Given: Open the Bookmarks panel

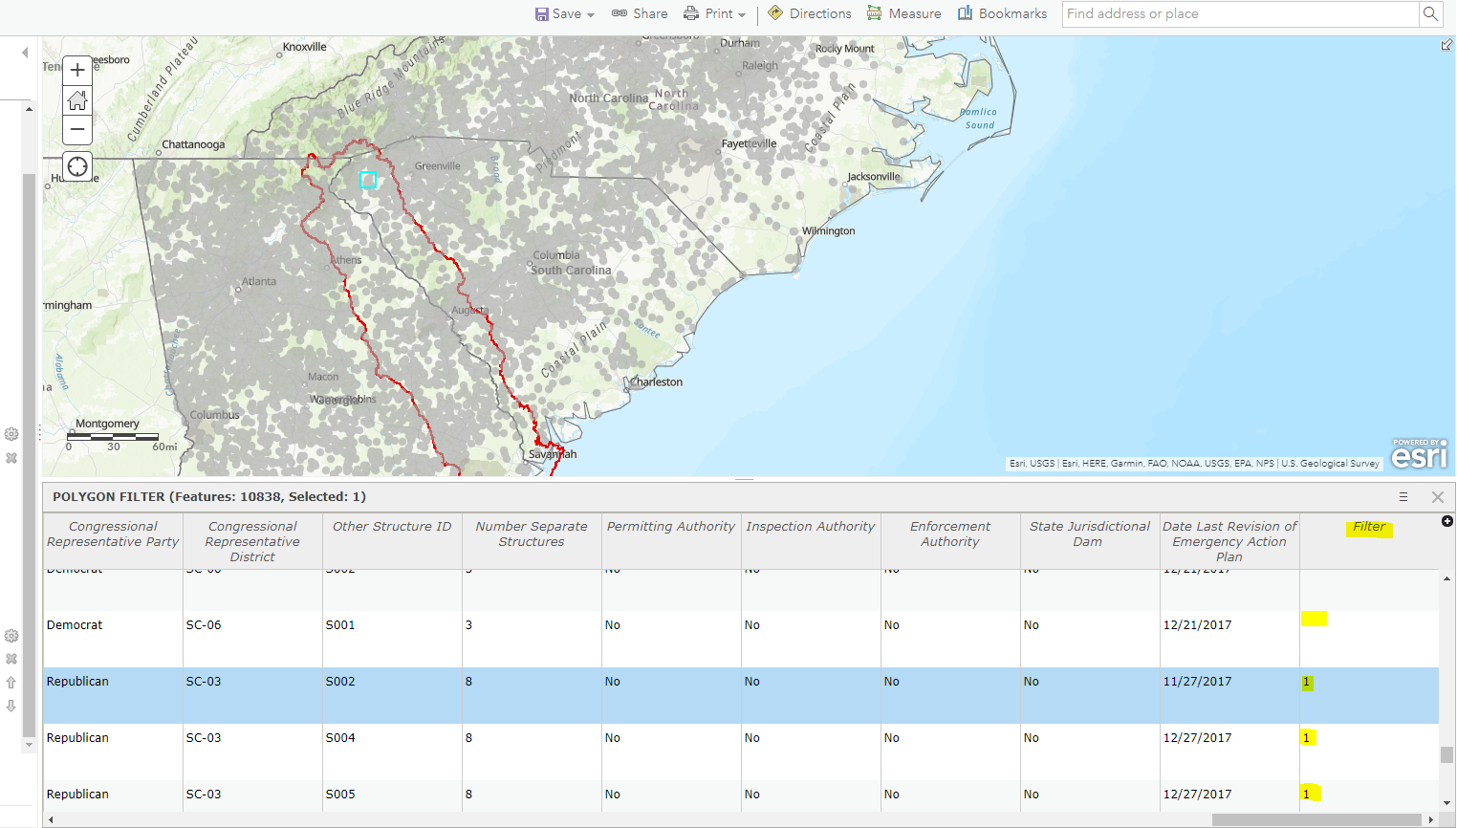Looking at the screenshot, I should 1001,13.
